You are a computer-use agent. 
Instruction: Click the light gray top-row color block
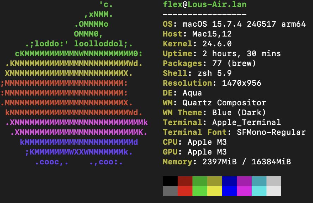tap(274, 181)
